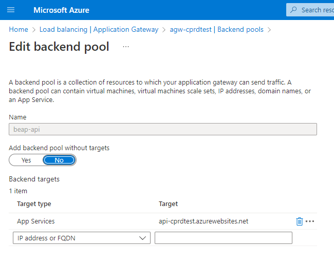Image resolution: width=334 pixels, height=265 pixels.
Task: Click the chevron after the Home breadcrumb
Action: click(x=33, y=30)
